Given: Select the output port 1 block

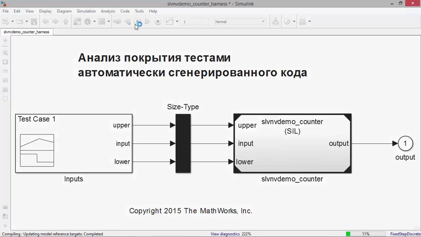Looking at the screenshot, I should tap(405, 143).
